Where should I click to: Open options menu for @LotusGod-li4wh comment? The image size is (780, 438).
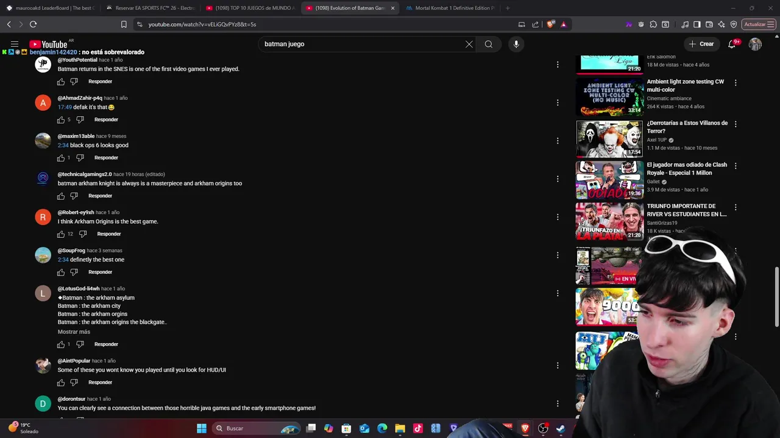tap(558, 293)
